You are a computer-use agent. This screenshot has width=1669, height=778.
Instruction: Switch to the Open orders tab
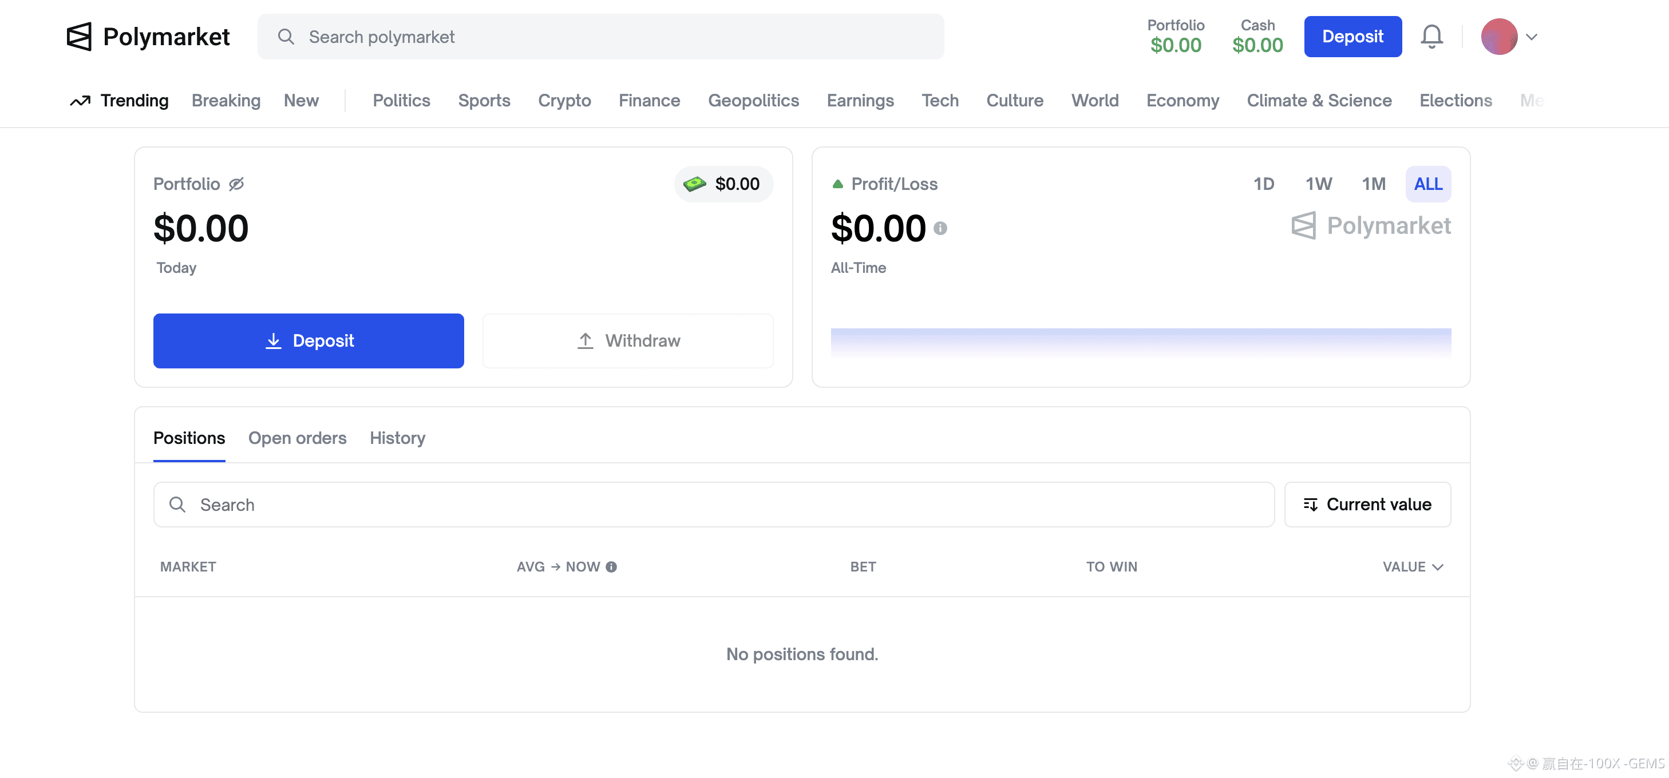pos(298,439)
